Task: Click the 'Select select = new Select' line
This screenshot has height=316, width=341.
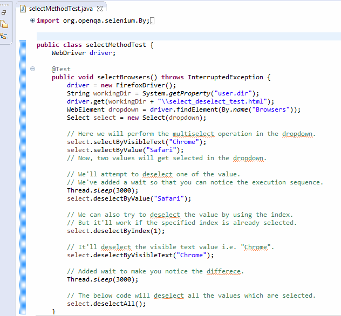Action: click(137, 118)
